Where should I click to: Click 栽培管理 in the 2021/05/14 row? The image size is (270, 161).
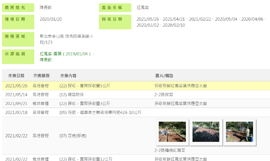[x=41, y=95]
